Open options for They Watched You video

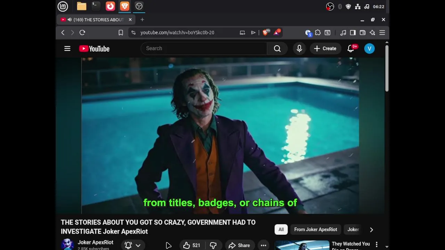click(377, 245)
